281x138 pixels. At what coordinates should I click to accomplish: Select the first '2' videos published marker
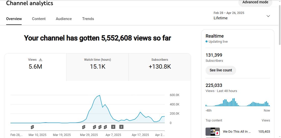(113, 127)
